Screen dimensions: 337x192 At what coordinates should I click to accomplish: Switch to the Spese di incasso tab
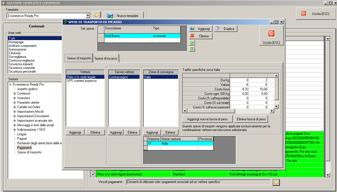[106, 58]
